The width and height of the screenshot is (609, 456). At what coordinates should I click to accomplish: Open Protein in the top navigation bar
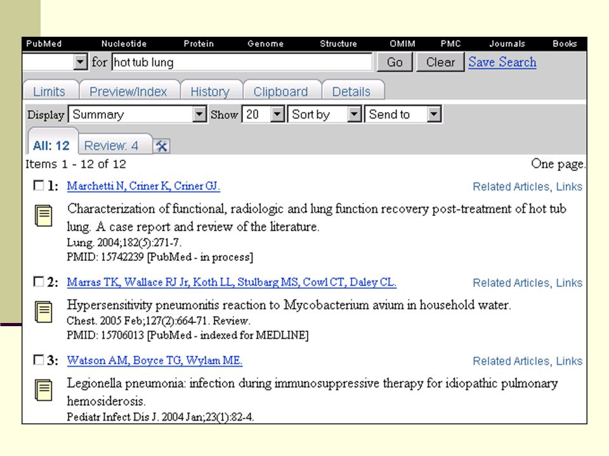pos(199,44)
